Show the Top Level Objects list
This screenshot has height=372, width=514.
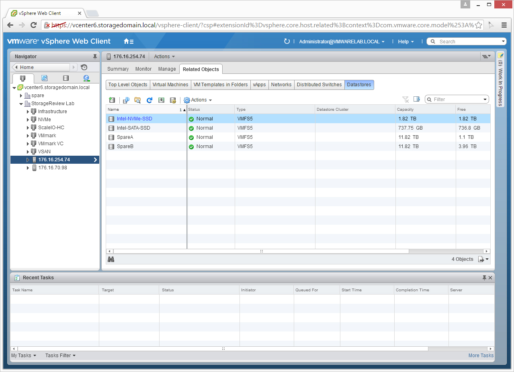[128, 85]
